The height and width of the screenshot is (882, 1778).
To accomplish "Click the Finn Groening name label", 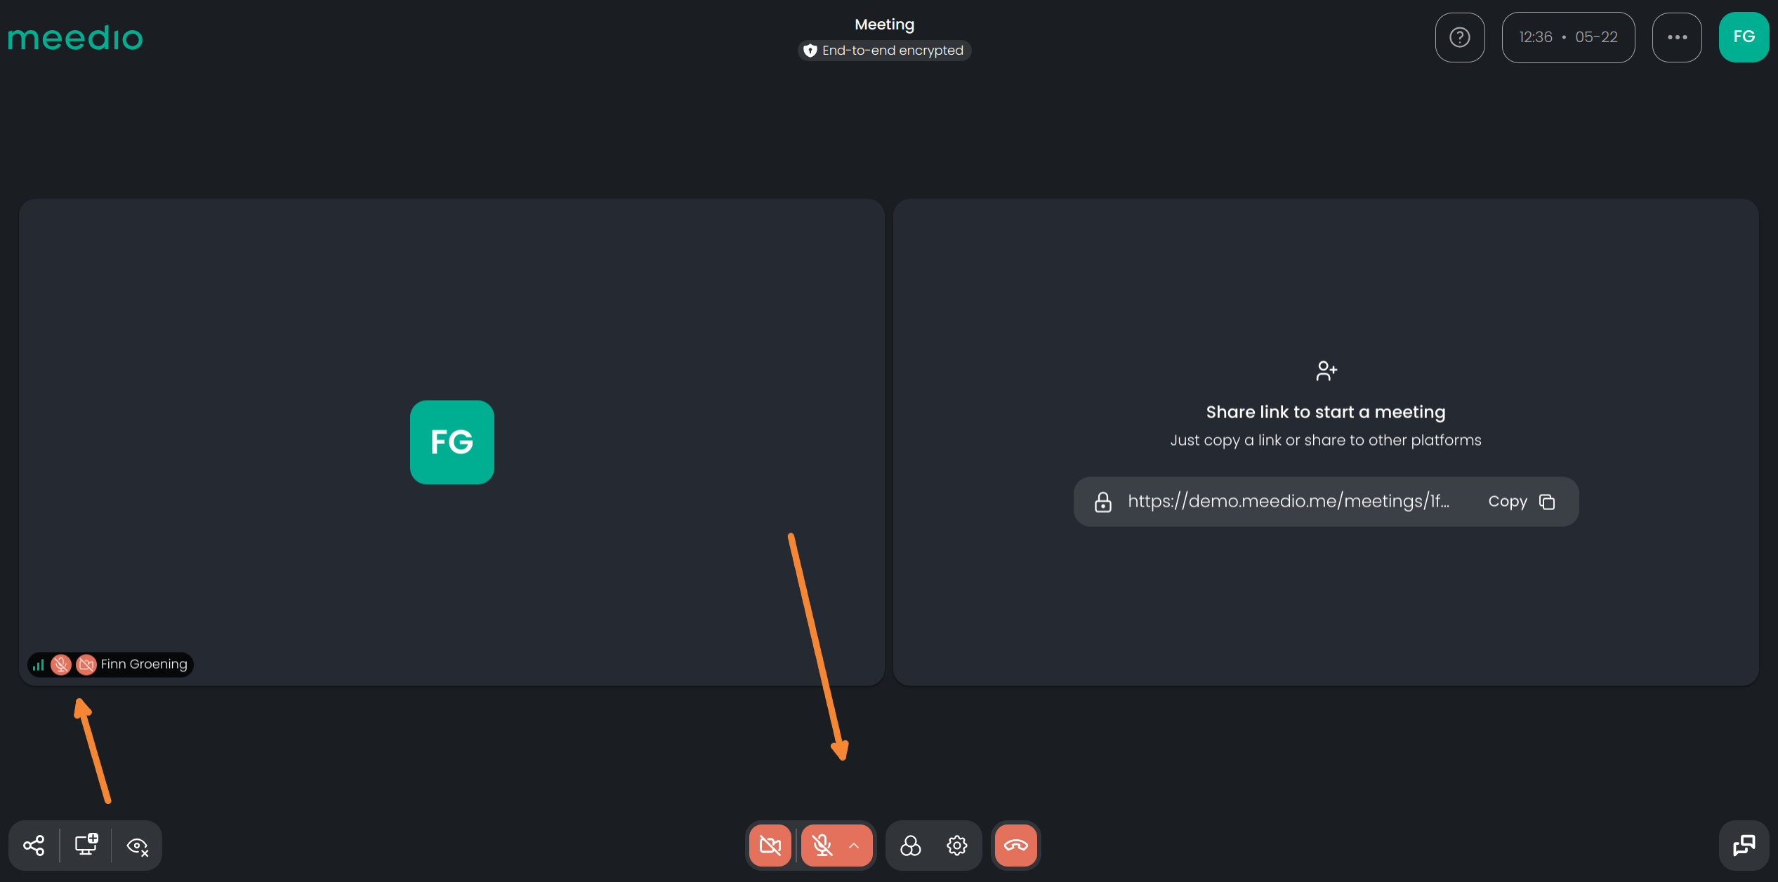I will click(x=144, y=664).
